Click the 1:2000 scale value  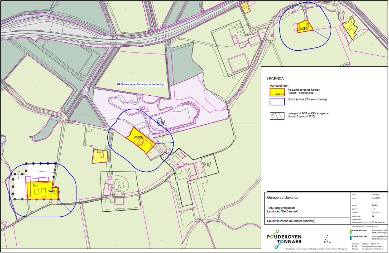(x=374, y=205)
